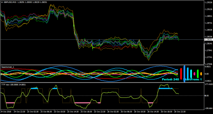
Task: Select the TTF new indicator label
Action: [x=14, y=85]
